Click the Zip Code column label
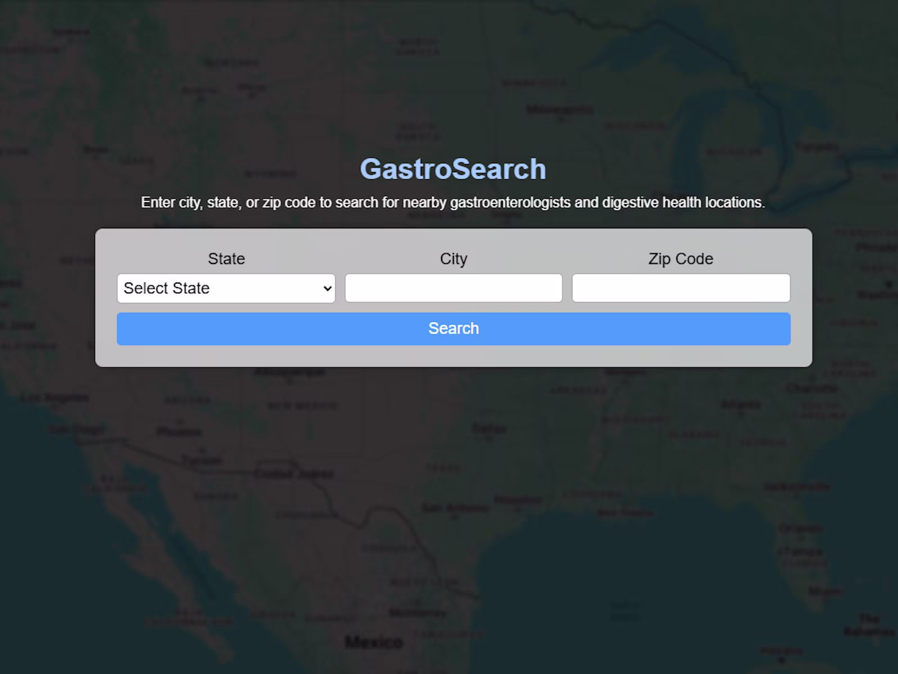This screenshot has width=898, height=674. click(x=680, y=258)
